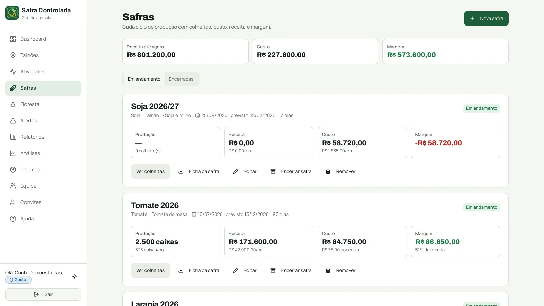The image size is (544, 306).
Task: Click total revenue R$ 801.200,00
Action: pyautogui.click(x=151, y=55)
